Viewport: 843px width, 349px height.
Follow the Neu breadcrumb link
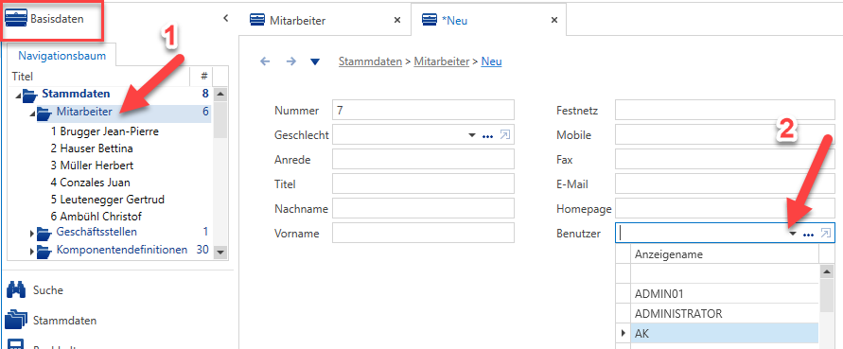[491, 61]
